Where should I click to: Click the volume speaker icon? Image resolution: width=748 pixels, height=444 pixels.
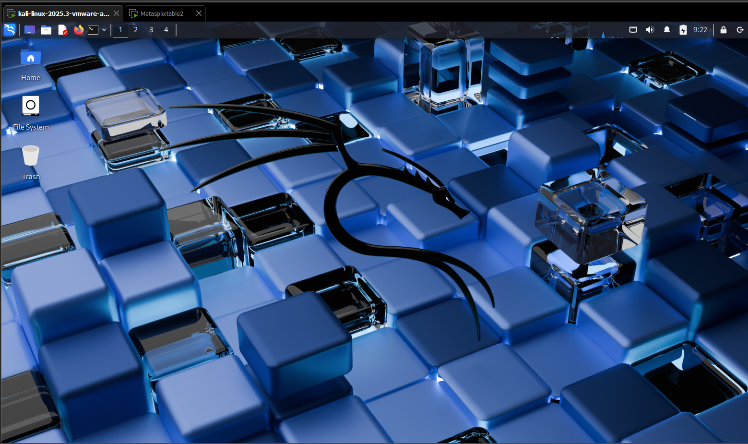click(x=650, y=30)
